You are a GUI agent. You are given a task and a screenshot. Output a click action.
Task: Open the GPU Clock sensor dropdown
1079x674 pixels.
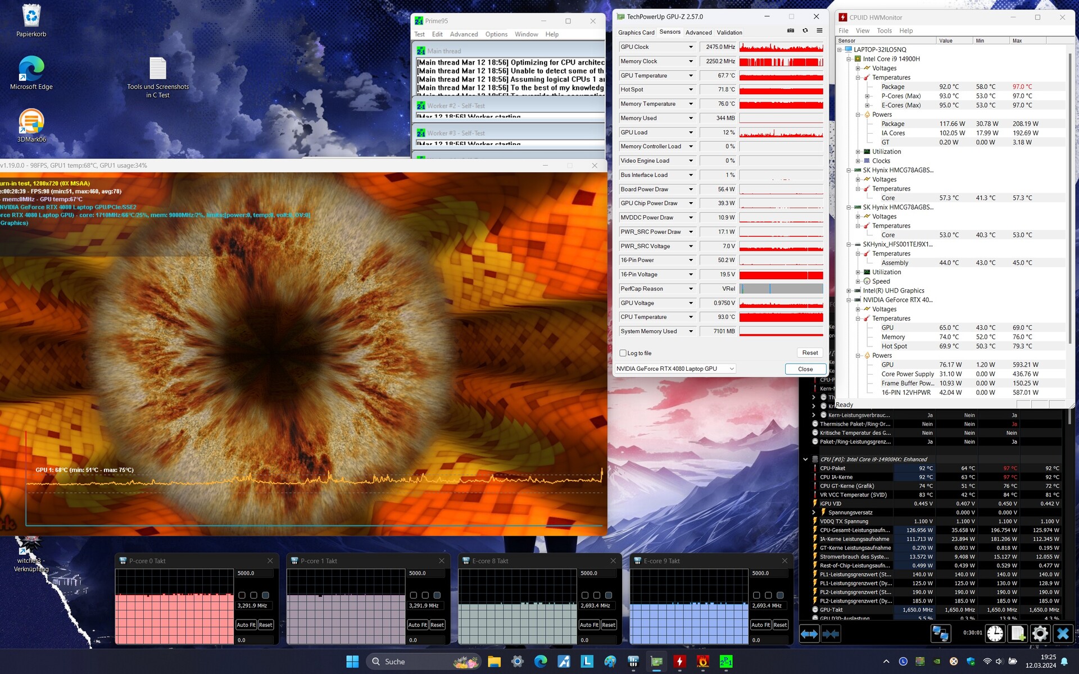coord(691,47)
